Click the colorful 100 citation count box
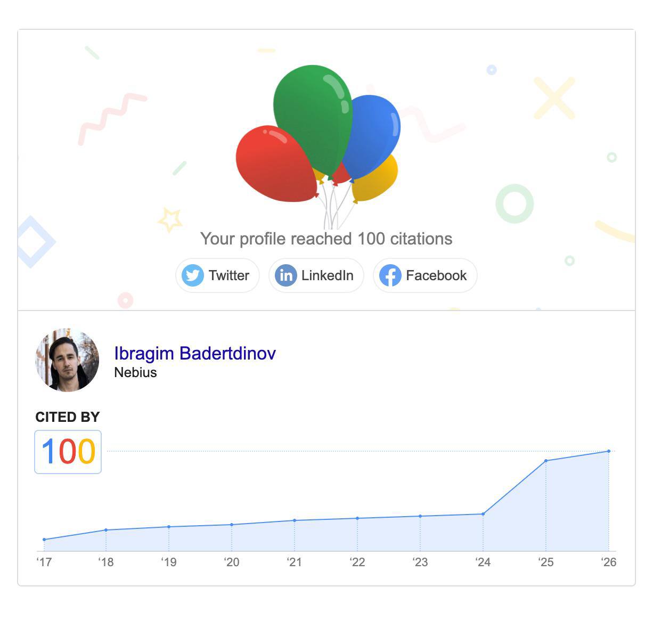Screen dimensions: 653x620 68,452
